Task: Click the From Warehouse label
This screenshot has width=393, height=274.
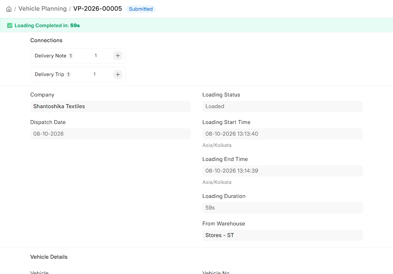Action: pyautogui.click(x=224, y=224)
